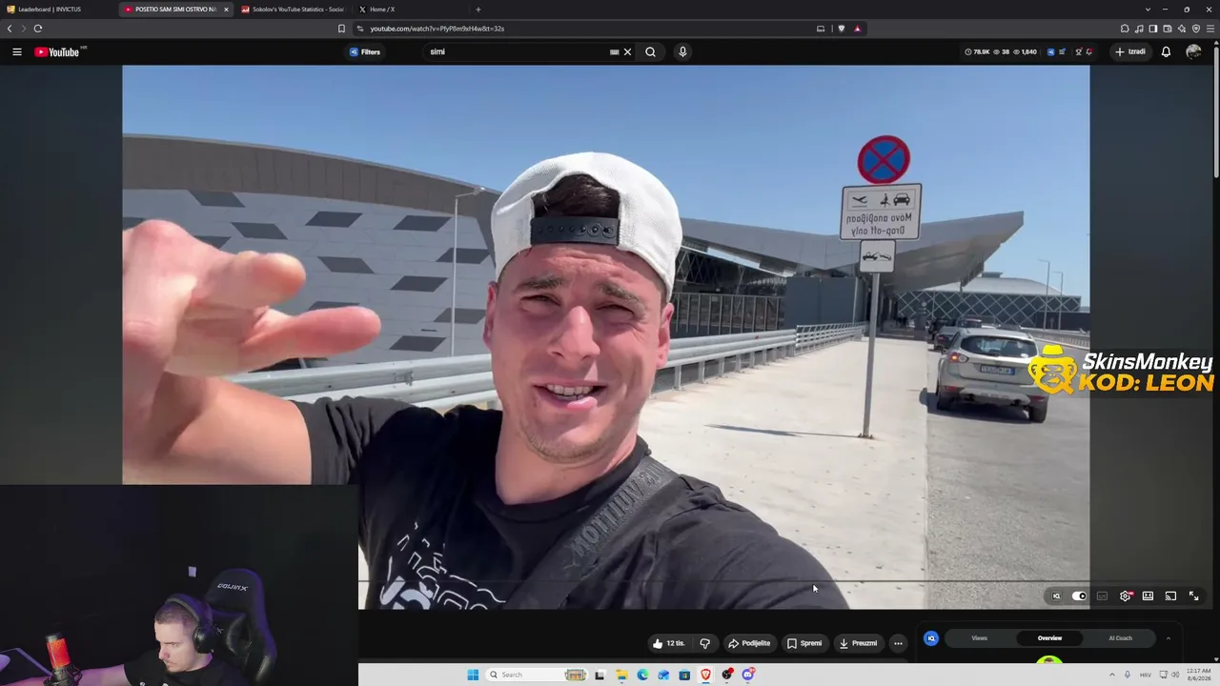This screenshot has height=686, width=1220.
Task: Save video with Spremi button
Action: [x=804, y=643]
